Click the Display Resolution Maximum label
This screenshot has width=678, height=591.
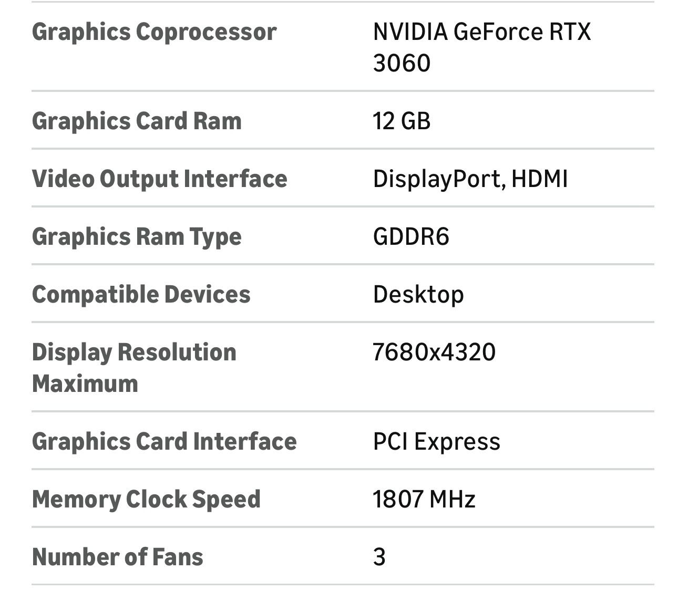coord(134,368)
